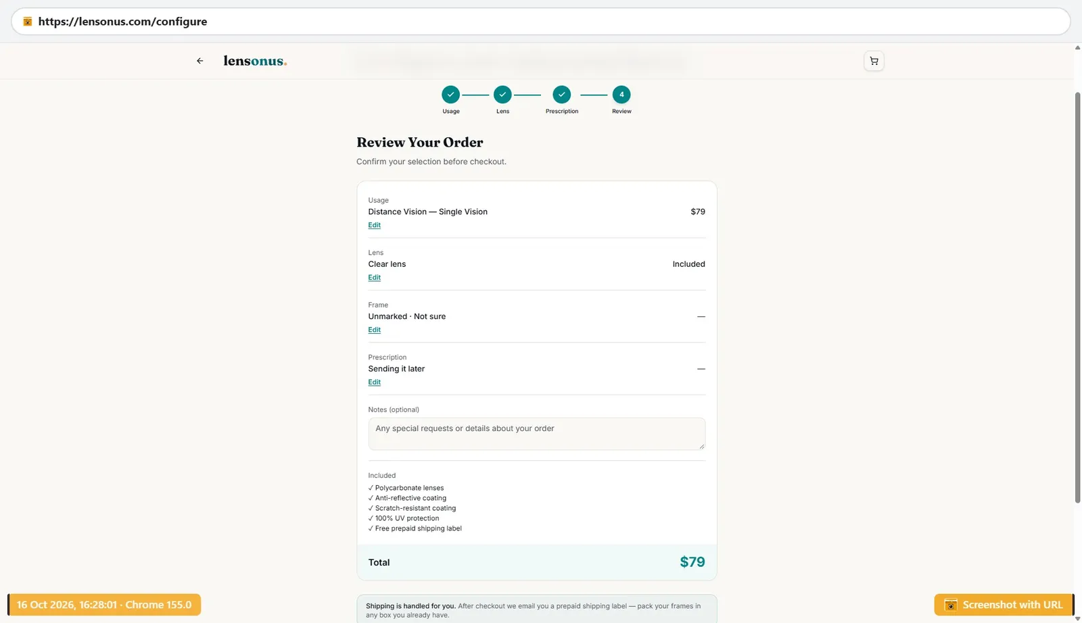This screenshot has height=623, width=1082.
Task: Edit the Usage selection
Action: [374, 225]
